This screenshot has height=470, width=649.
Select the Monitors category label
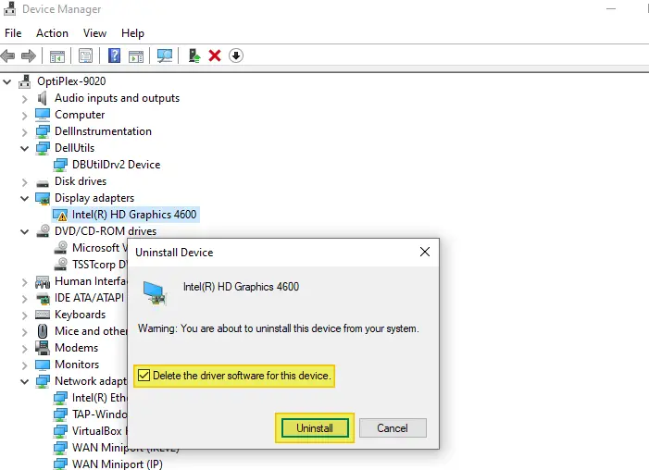77,365
